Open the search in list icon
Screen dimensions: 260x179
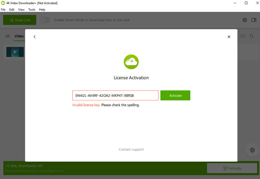242,36
